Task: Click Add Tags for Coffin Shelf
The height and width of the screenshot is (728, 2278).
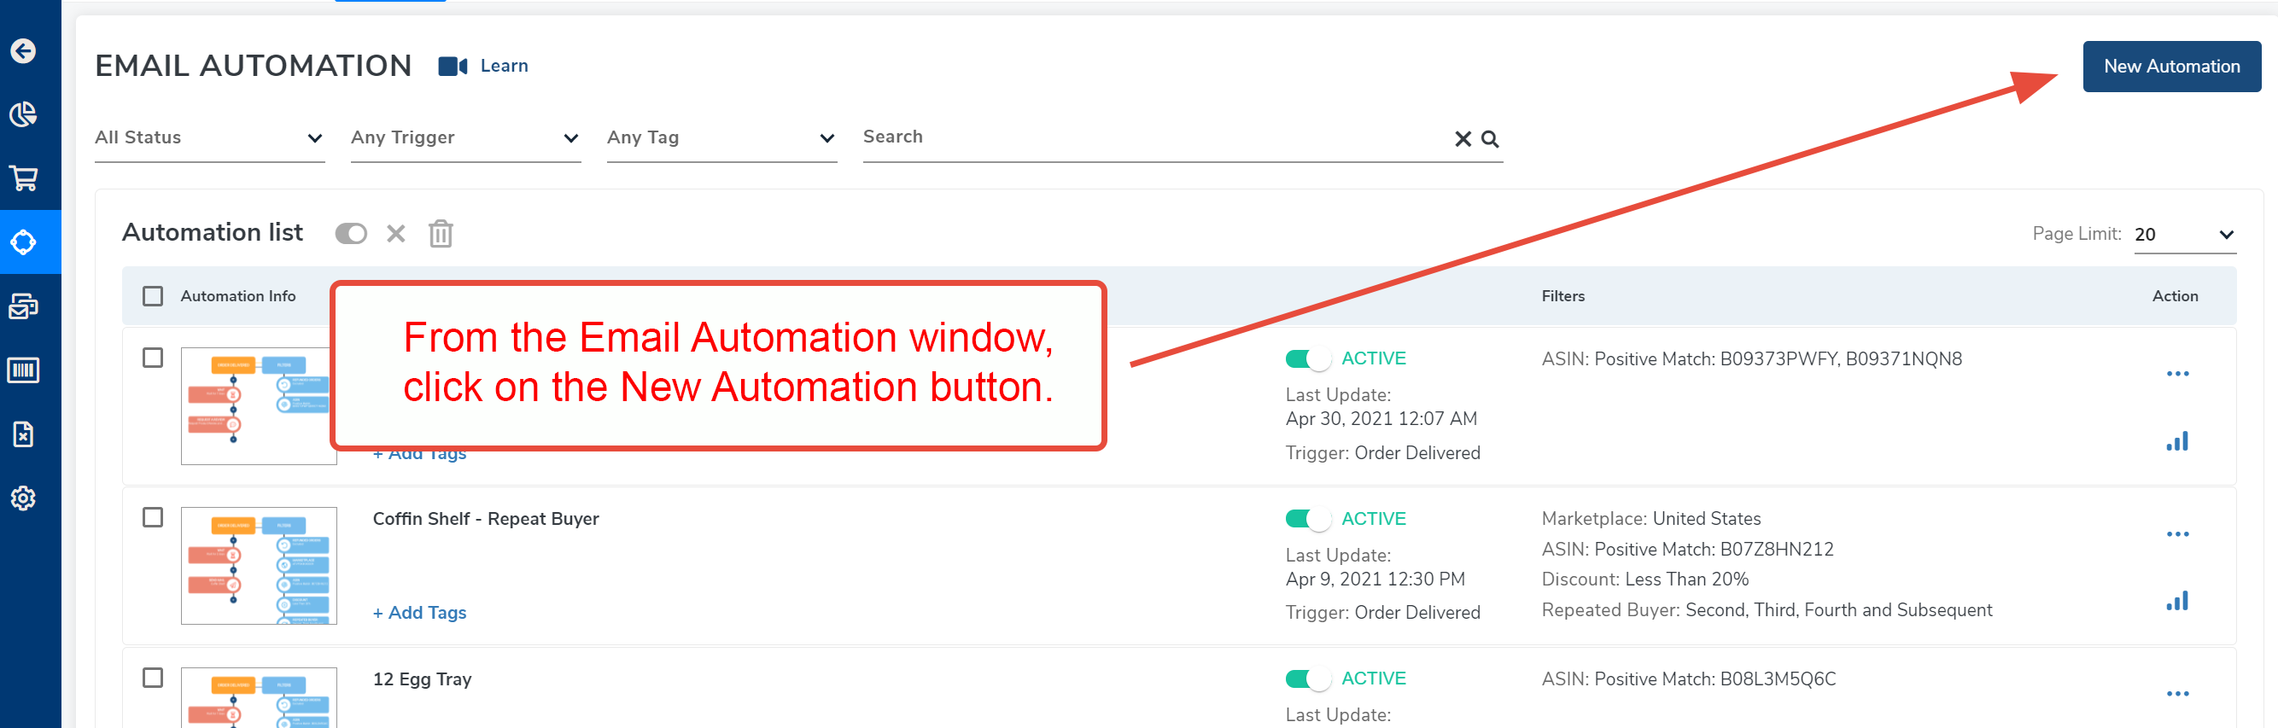Action: [419, 613]
